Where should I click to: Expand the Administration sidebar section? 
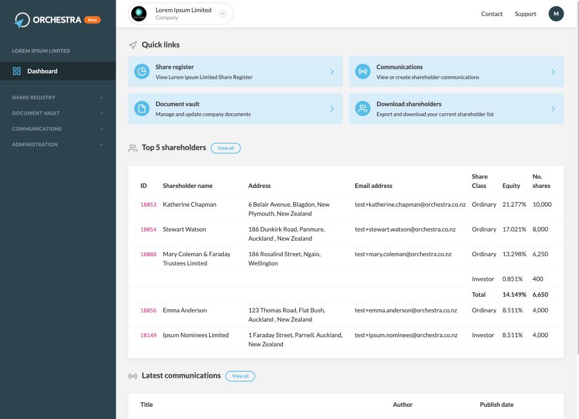tap(58, 144)
